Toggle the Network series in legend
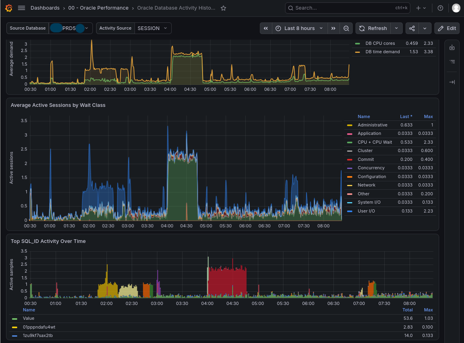Image resolution: width=464 pixels, height=343 pixels. [x=366, y=185]
